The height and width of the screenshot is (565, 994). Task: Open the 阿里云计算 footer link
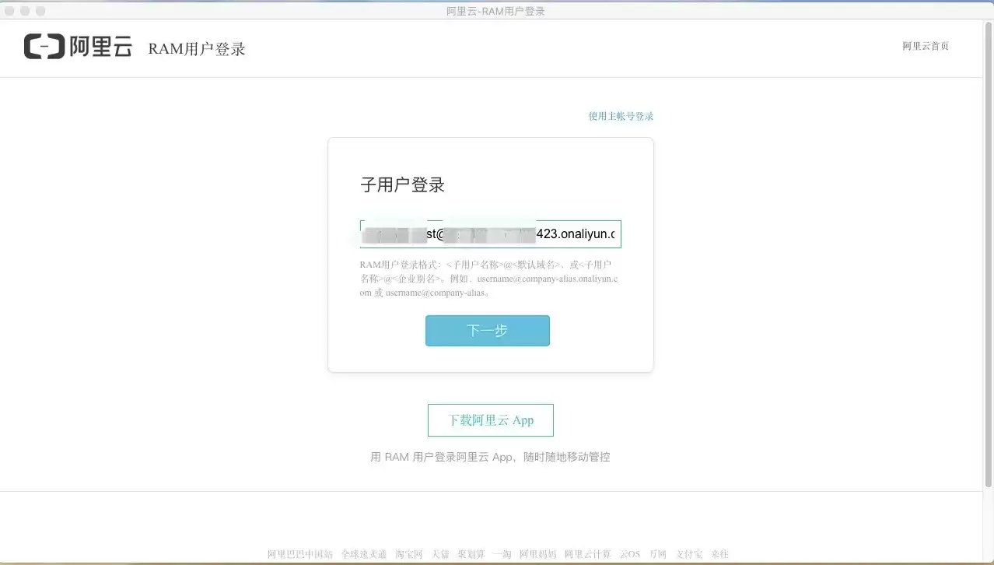click(x=588, y=554)
